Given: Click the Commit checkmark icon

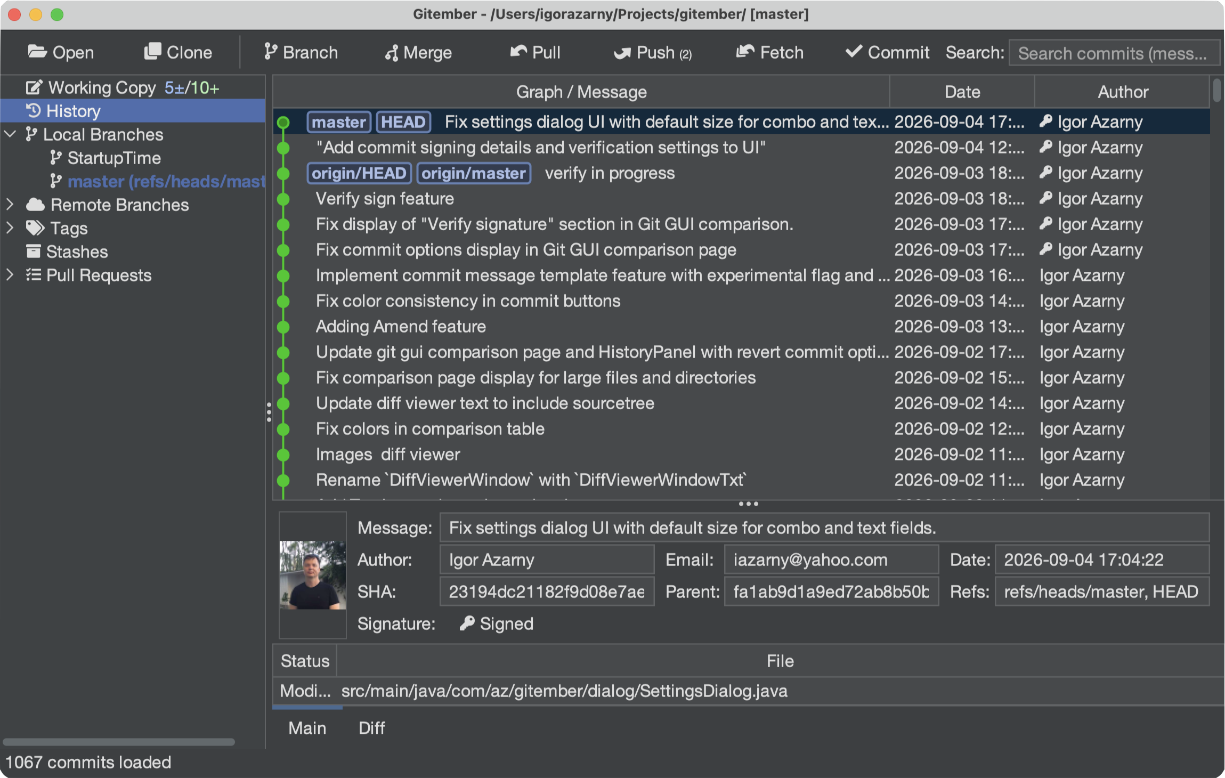Looking at the screenshot, I should point(854,51).
